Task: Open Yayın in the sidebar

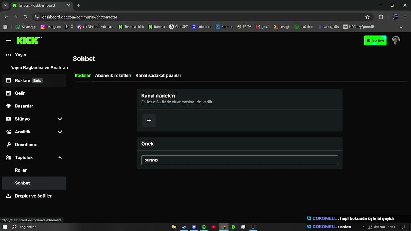Action: tap(34, 55)
